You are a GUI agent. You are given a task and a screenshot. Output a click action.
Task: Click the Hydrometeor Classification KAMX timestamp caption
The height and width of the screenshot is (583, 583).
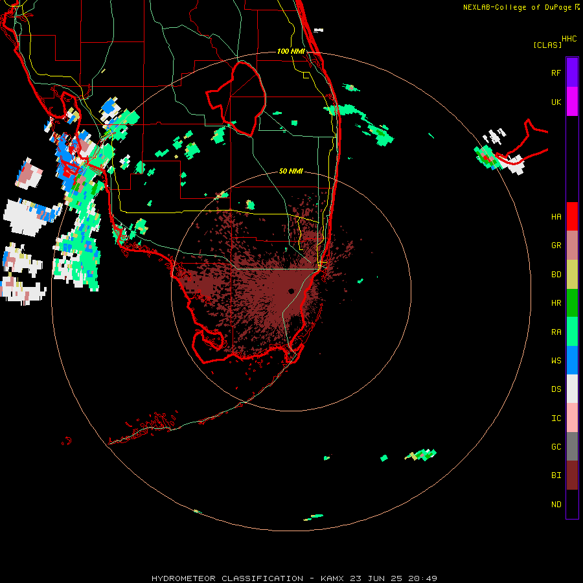294,578
